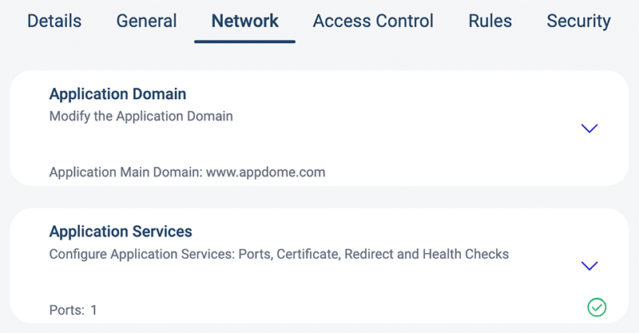The image size is (639, 333).
Task: Switch to the General tab
Action: 146,22
